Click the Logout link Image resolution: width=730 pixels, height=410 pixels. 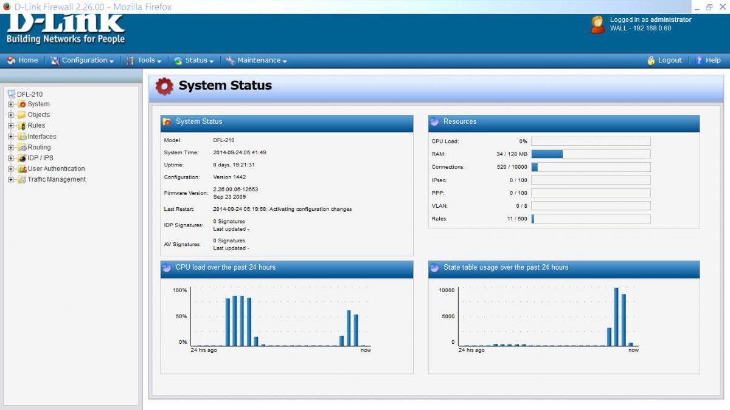(x=670, y=60)
